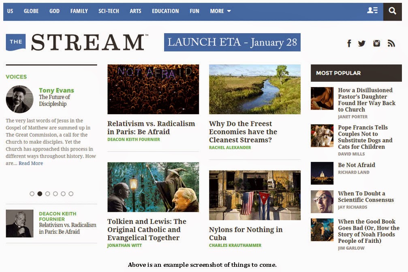Open the EDUCATION section

point(165,11)
